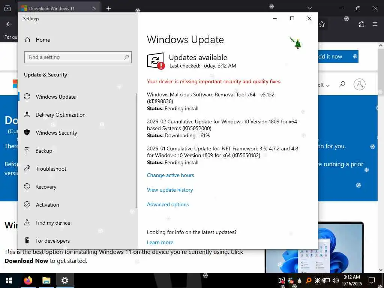Click the Settings gear taskbar button
The width and height of the screenshot is (384, 288).
point(64,280)
